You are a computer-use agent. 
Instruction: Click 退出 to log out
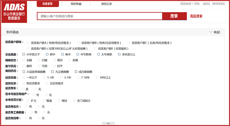click(206, 4)
